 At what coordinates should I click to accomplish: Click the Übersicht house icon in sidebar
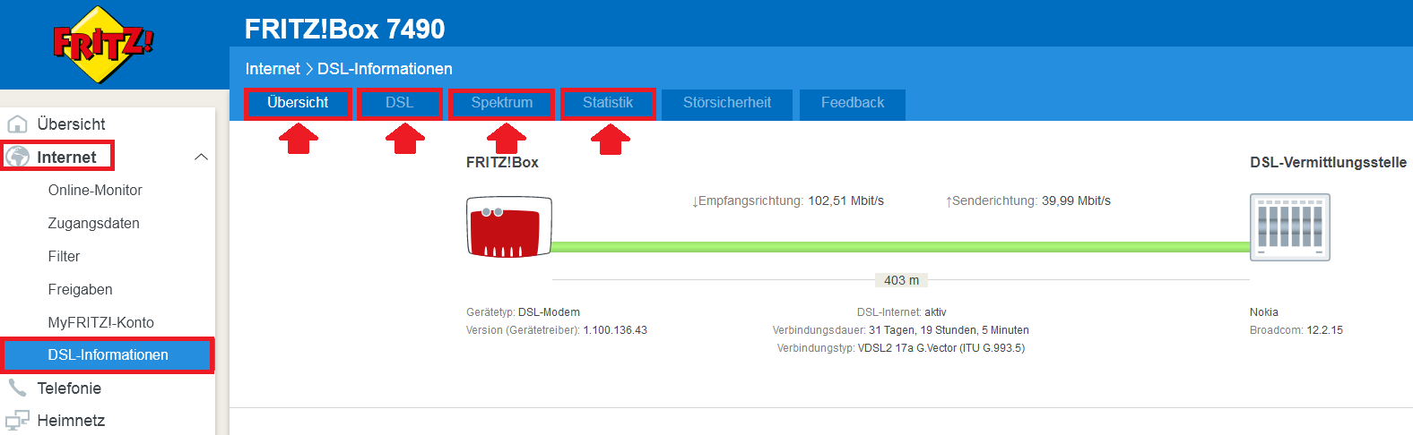tap(17, 124)
